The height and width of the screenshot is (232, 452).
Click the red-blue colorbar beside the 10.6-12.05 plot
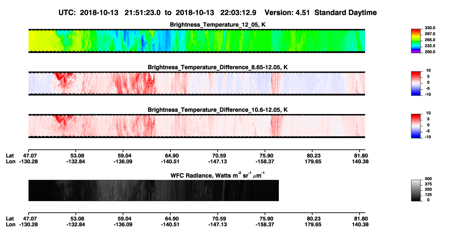pyautogui.click(x=415, y=126)
